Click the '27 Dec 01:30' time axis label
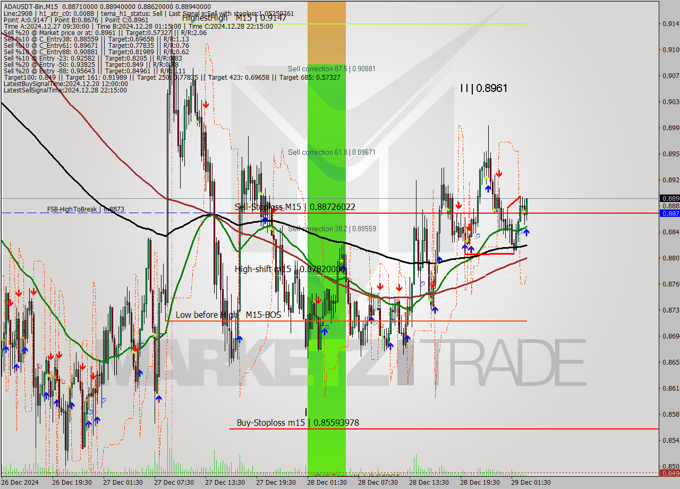680x489 pixels. [123, 483]
